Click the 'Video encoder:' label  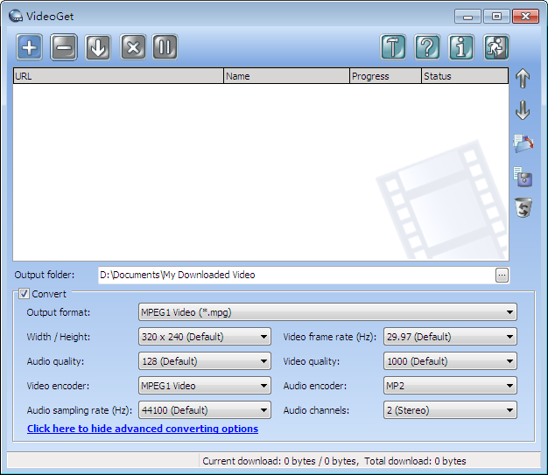[x=58, y=386]
